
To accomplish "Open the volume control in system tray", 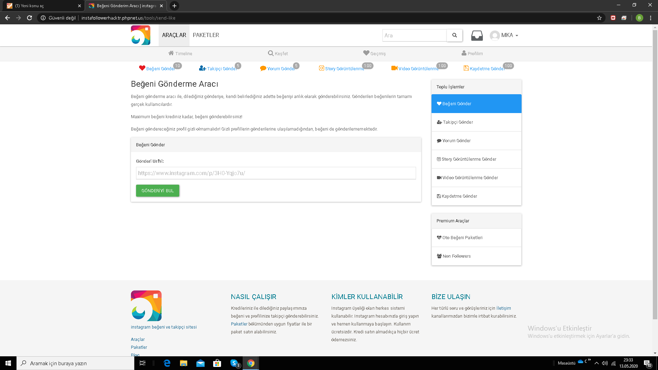I will [x=605, y=363].
